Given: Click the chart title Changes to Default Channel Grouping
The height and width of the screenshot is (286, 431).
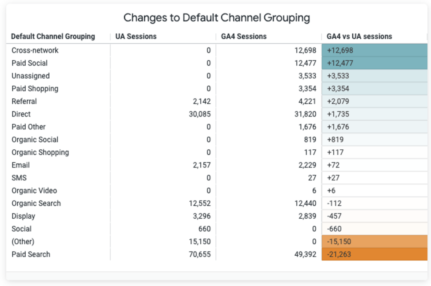Looking at the screenshot, I should point(216,18).
